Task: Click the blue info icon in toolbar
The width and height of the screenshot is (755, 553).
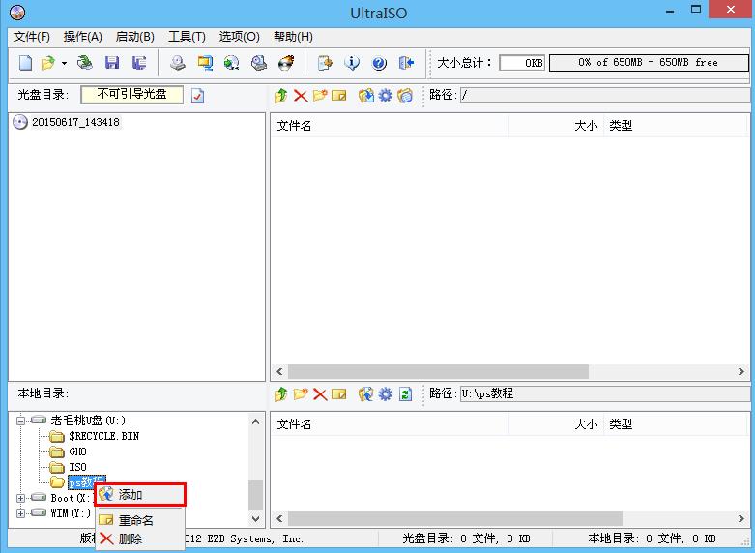Action: coord(352,63)
